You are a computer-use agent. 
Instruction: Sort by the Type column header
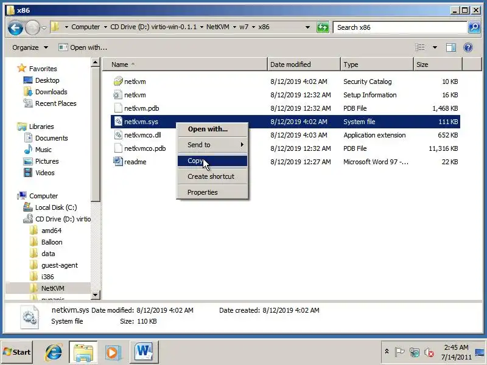377,64
